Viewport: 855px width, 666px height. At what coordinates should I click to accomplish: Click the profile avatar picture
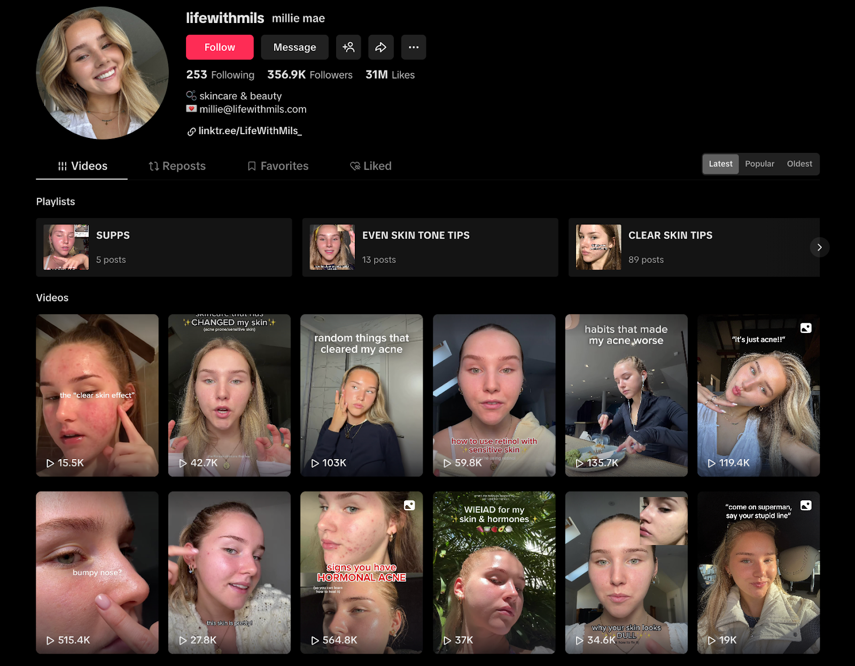(102, 73)
